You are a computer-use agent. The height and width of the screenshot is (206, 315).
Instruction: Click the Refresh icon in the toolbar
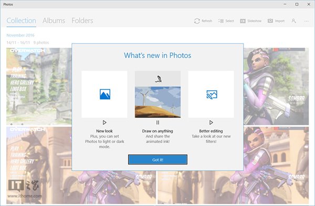tap(197, 21)
